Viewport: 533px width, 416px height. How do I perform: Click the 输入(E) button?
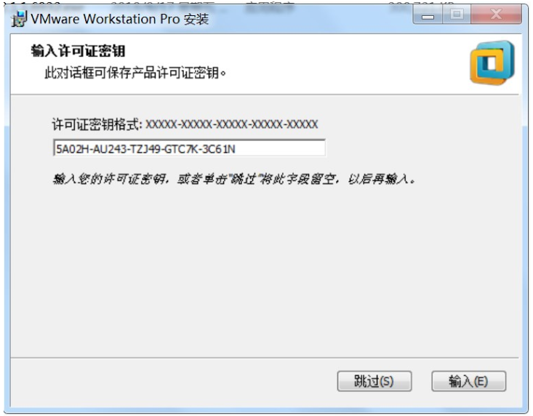469,381
